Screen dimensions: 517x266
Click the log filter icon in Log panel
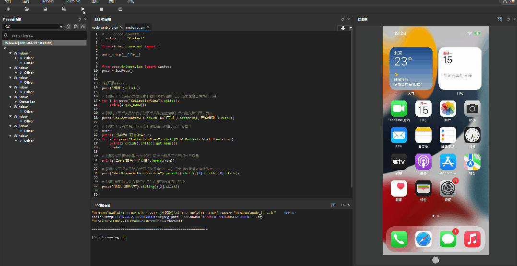[x=333, y=205]
